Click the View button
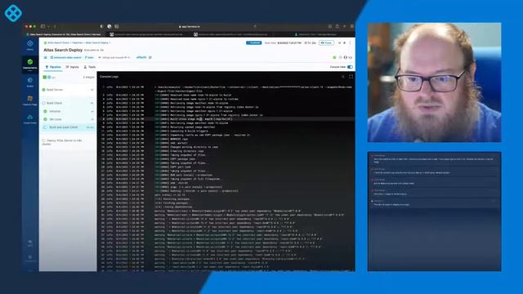Viewport: 523px width, 294px height. click(x=326, y=43)
